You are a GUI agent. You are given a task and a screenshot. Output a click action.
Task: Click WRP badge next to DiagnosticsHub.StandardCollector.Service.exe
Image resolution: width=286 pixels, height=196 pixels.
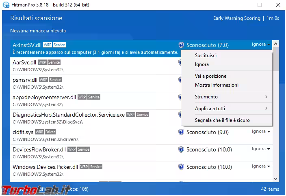(x=131, y=115)
